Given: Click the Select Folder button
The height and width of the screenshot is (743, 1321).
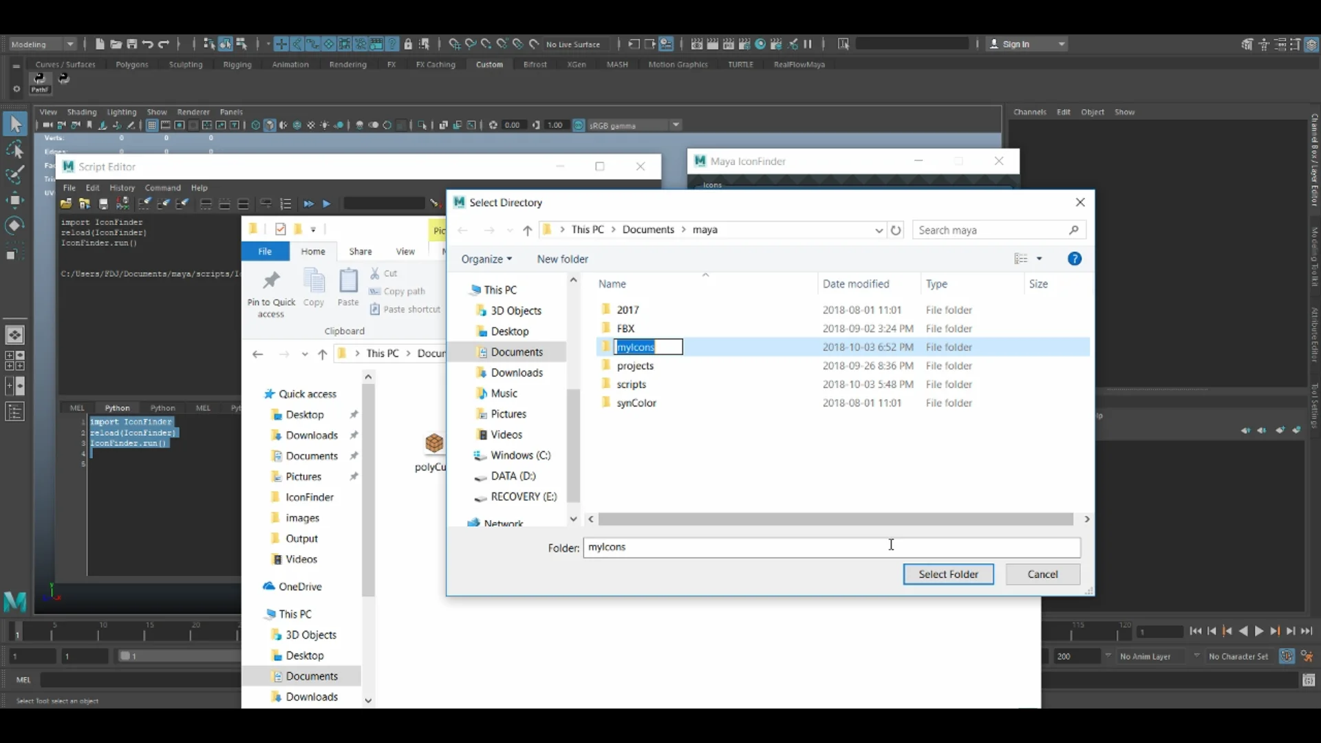Looking at the screenshot, I should [x=947, y=574].
